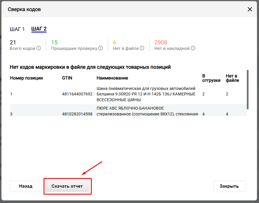
Task: Select the ШАГ 2 tab
Action: [39, 29]
